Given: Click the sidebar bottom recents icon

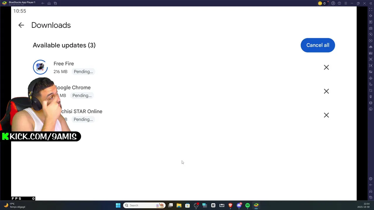Looking at the screenshot, I should coord(371,197).
